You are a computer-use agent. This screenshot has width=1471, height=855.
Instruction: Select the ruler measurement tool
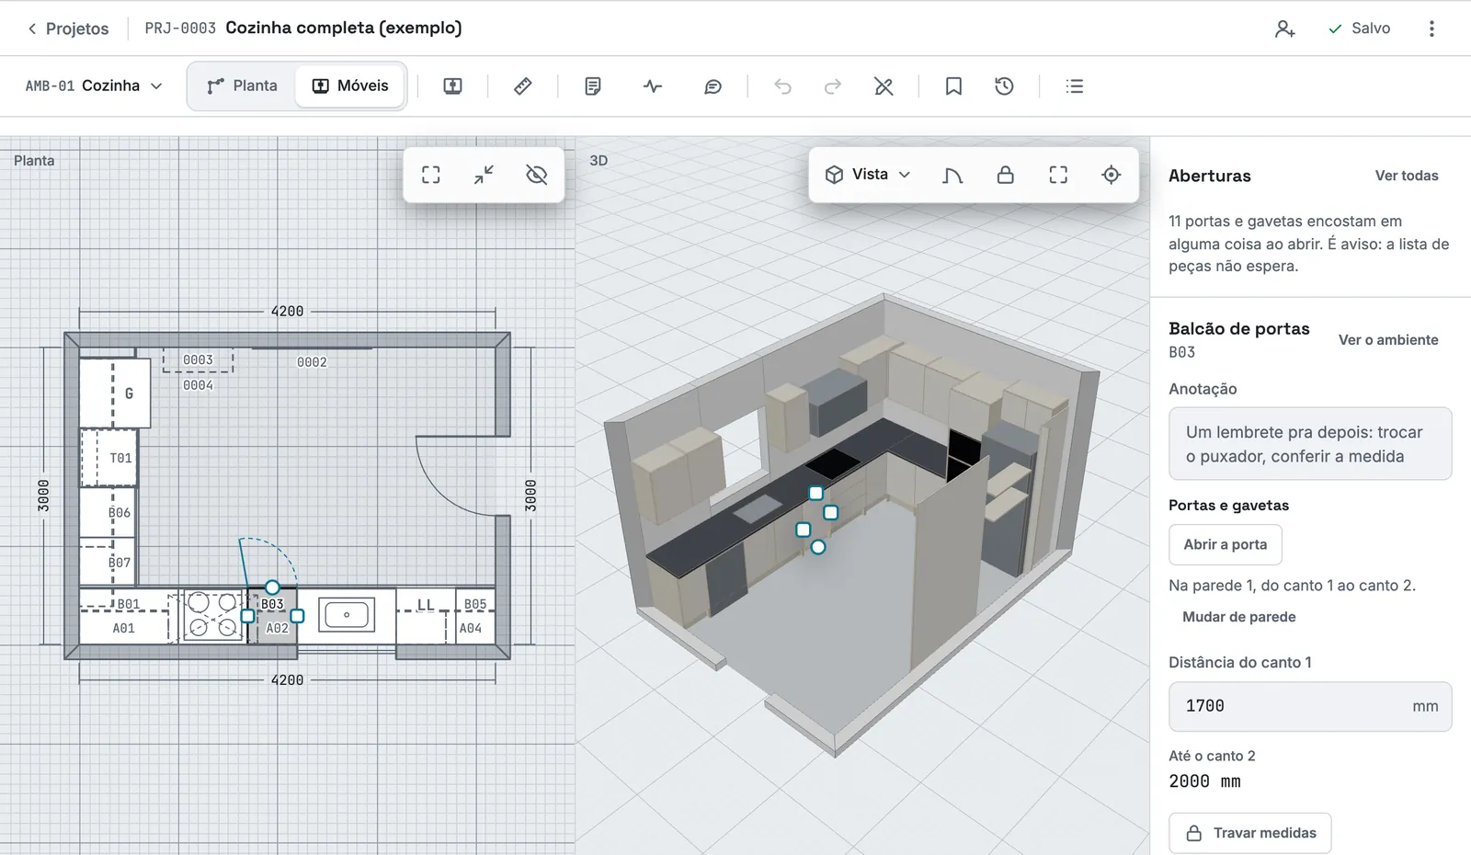522,86
